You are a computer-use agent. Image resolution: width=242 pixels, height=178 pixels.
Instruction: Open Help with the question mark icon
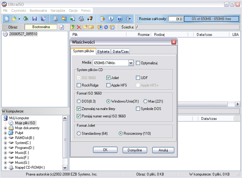click(120, 19)
